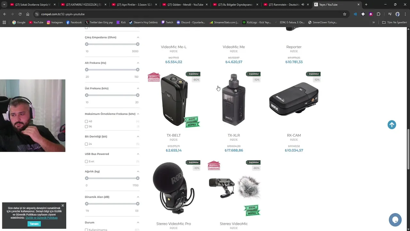This screenshot has width=410, height=231.
Task: Click the Alt Frekans slider's right handle
Action: pos(138,70)
